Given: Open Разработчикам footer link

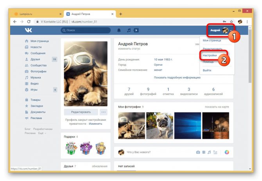Looking at the screenshot, I should [x=43, y=129].
